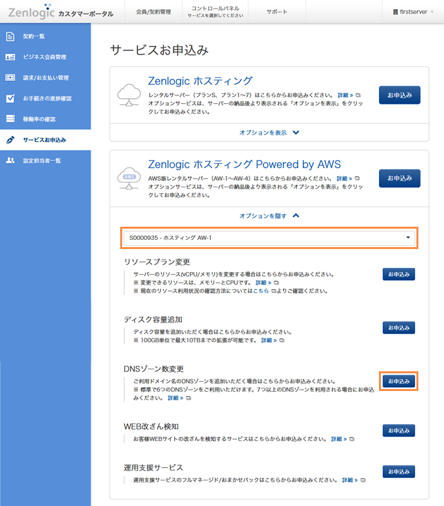The image size is (444, 506).
Task: Open 詳細 link under DNSゾーン数変更
Action: 176,398
